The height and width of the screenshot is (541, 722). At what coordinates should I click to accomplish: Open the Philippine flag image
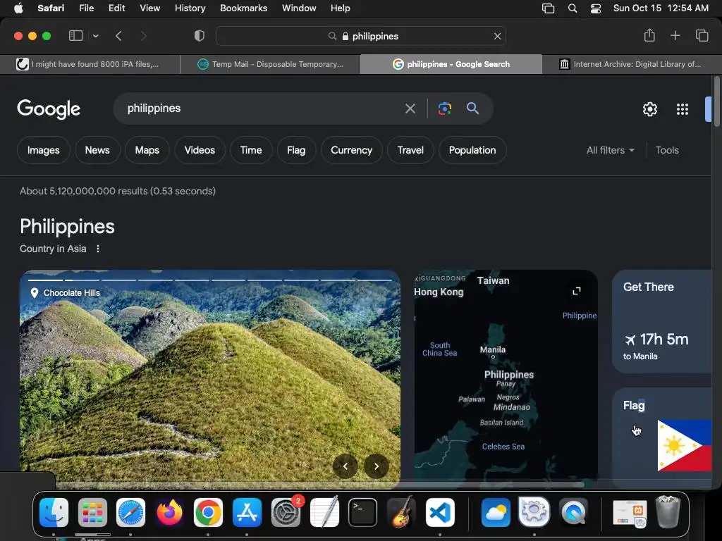[x=684, y=445]
